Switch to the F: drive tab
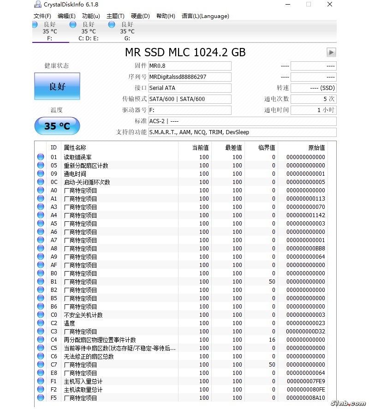 coord(50,31)
